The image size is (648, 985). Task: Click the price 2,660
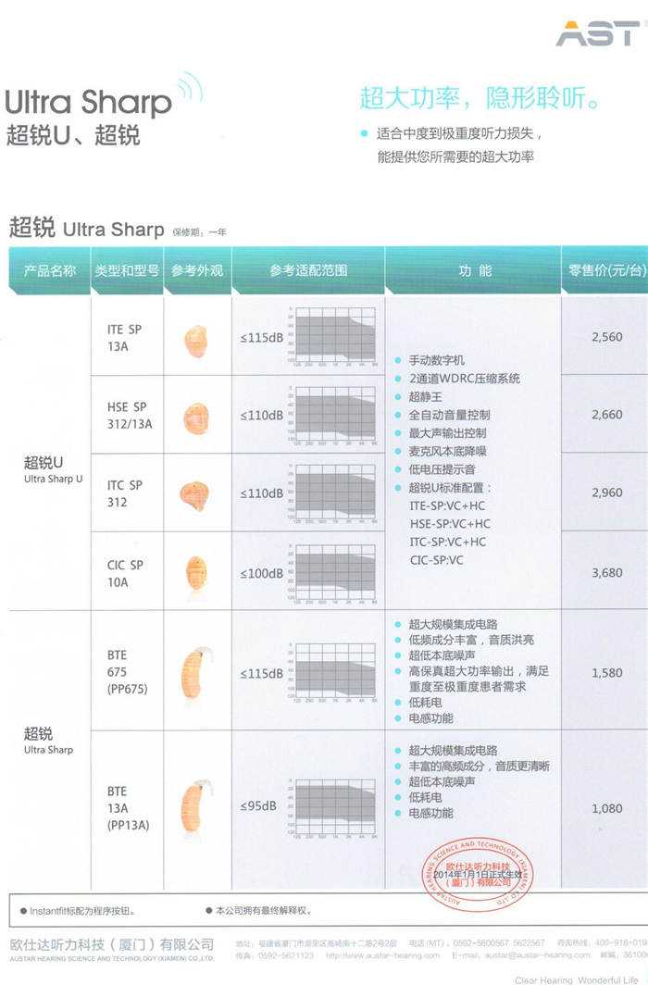pos(607,415)
